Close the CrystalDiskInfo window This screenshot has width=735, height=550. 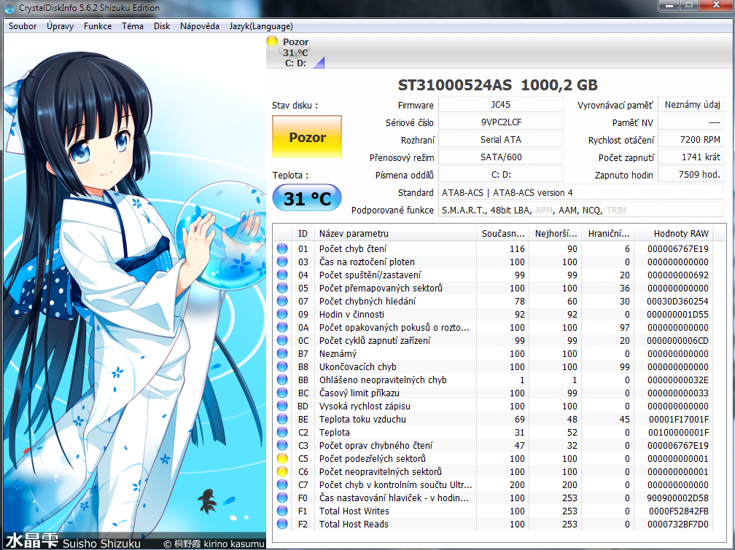(x=716, y=5)
